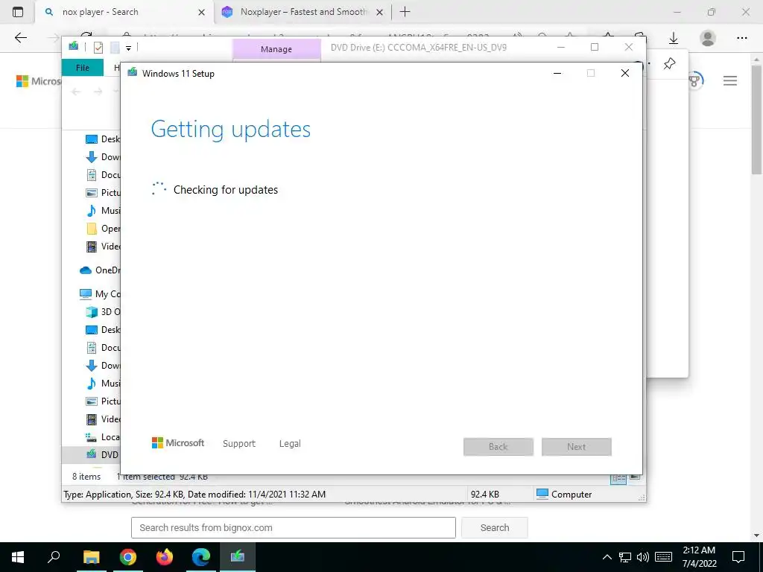Focus the Search results from bignox.com field
Viewport: 763px width, 572px height.
point(294,528)
